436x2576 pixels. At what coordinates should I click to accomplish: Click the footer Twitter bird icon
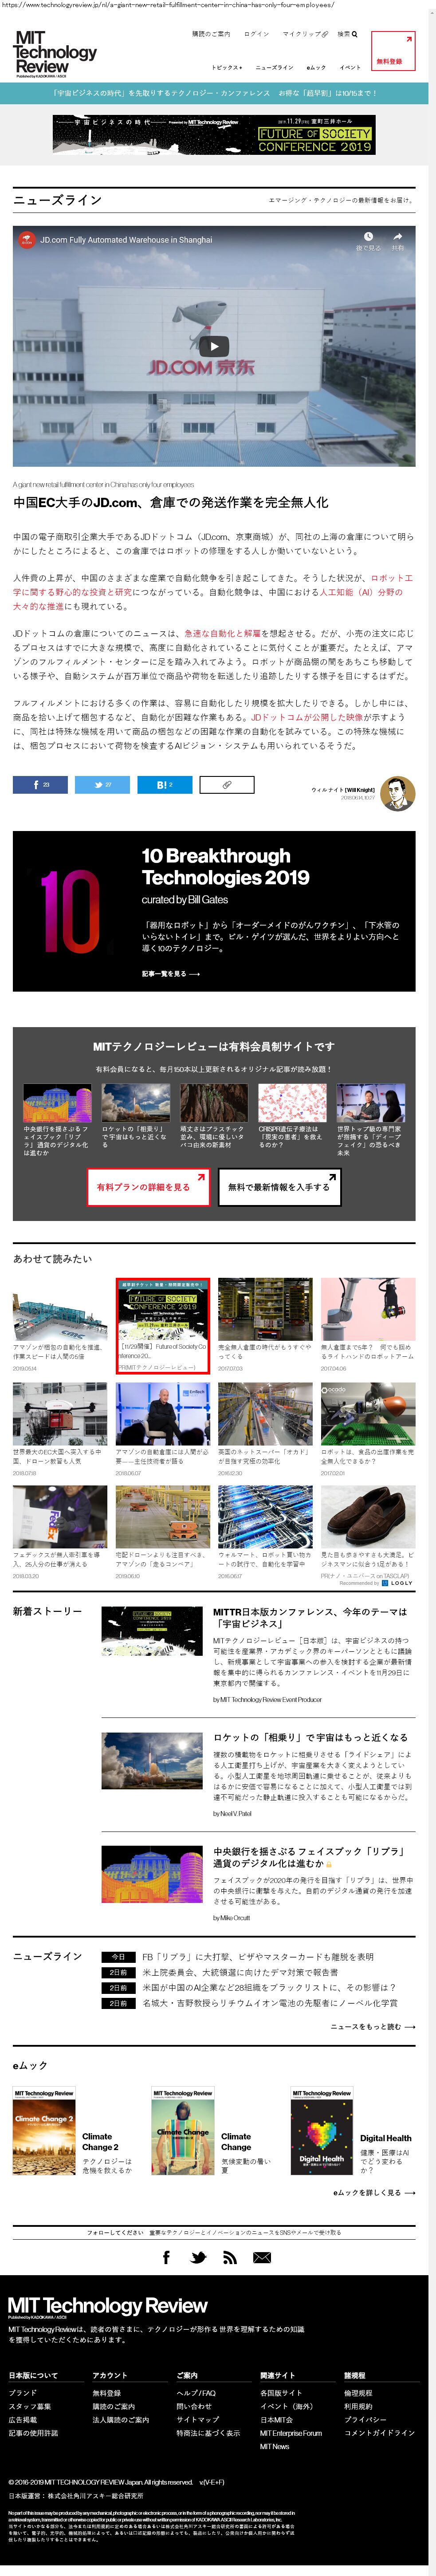pos(198,2257)
